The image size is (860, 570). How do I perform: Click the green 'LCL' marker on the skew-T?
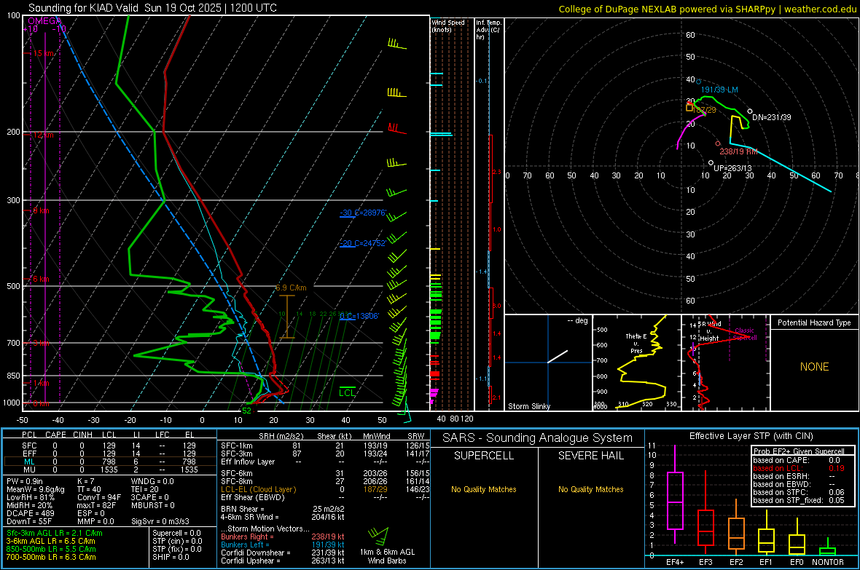347,392
